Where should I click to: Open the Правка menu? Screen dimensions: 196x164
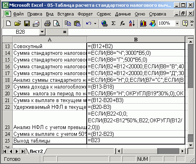point(35,14)
